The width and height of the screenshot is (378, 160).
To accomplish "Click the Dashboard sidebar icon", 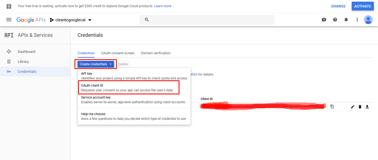I will coord(9,51).
